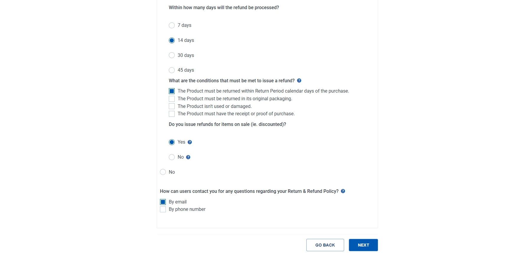Image resolution: width=507 pixels, height=253 pixels.
Task: Select the 30 days option
Action: [x=172, y=55]
